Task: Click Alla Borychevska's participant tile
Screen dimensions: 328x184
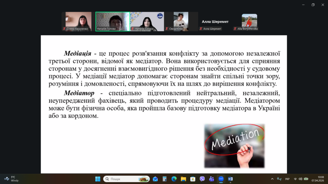Action: (x=249, y=21)
